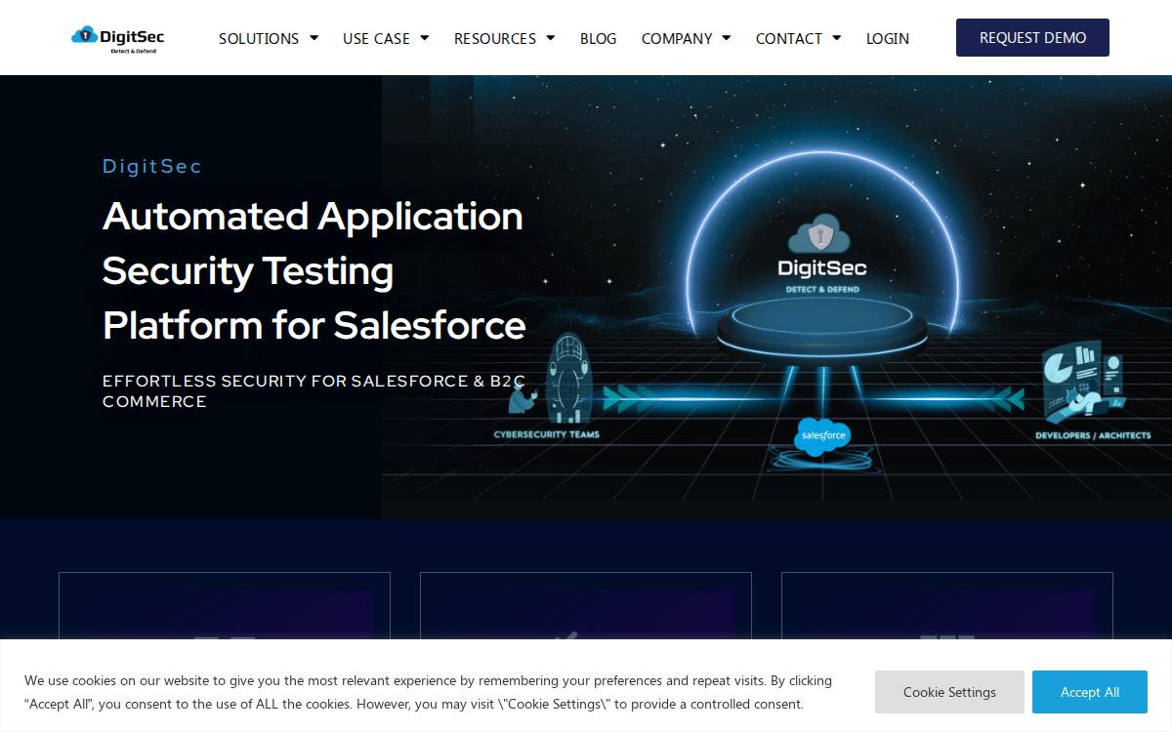This screenshot has height=732, width=1172.
Task: Open the LOGIN link
Action: (x=888, y=38)
